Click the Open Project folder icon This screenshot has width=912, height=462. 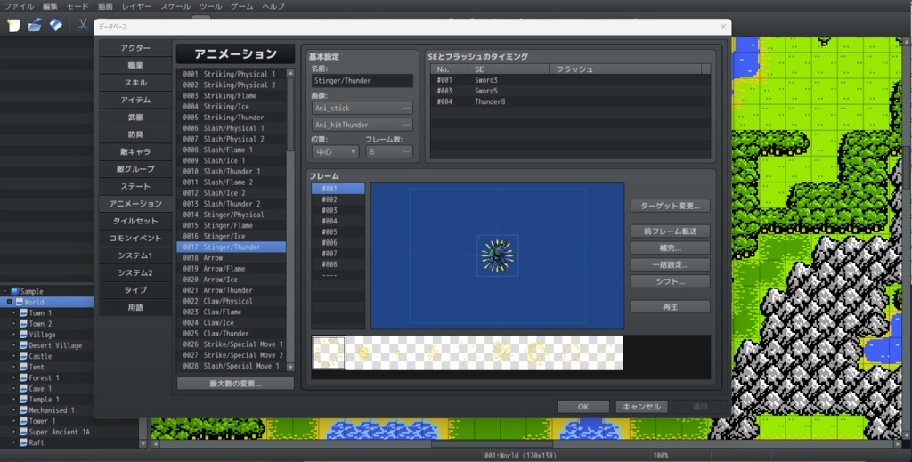tap(35, 25)
